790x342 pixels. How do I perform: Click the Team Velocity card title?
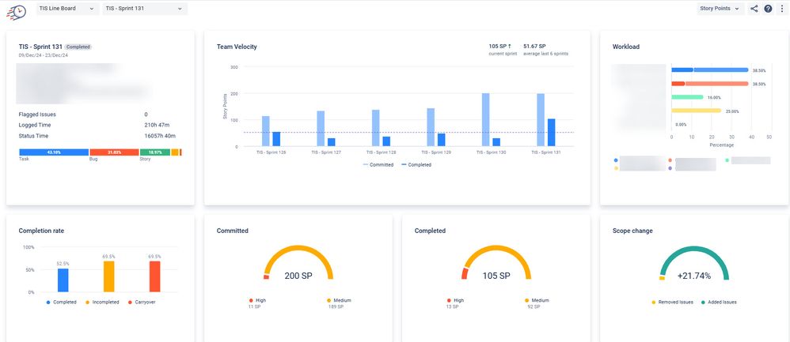(x=237, y=47)
